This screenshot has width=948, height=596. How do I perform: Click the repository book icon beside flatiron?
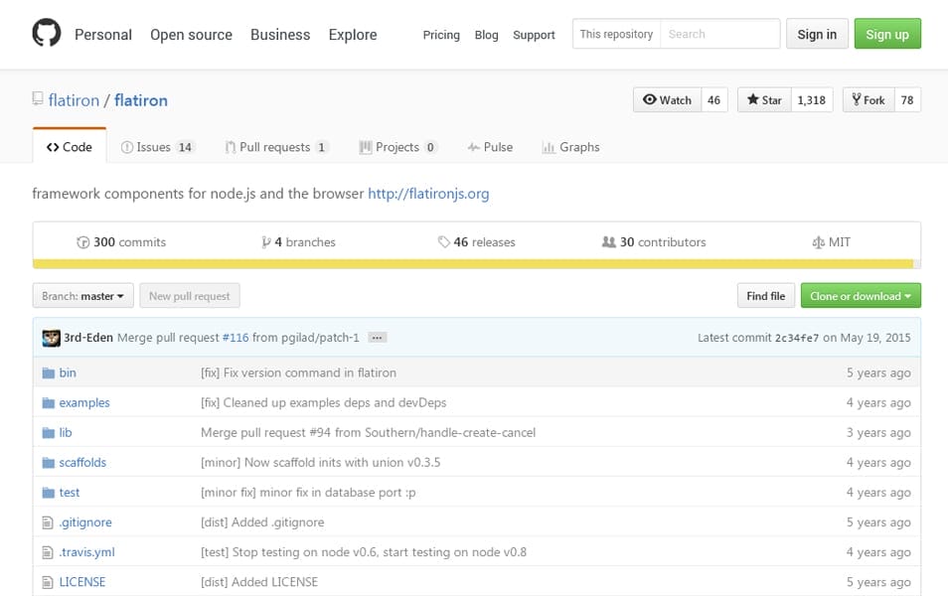click(x=38, y=99)
